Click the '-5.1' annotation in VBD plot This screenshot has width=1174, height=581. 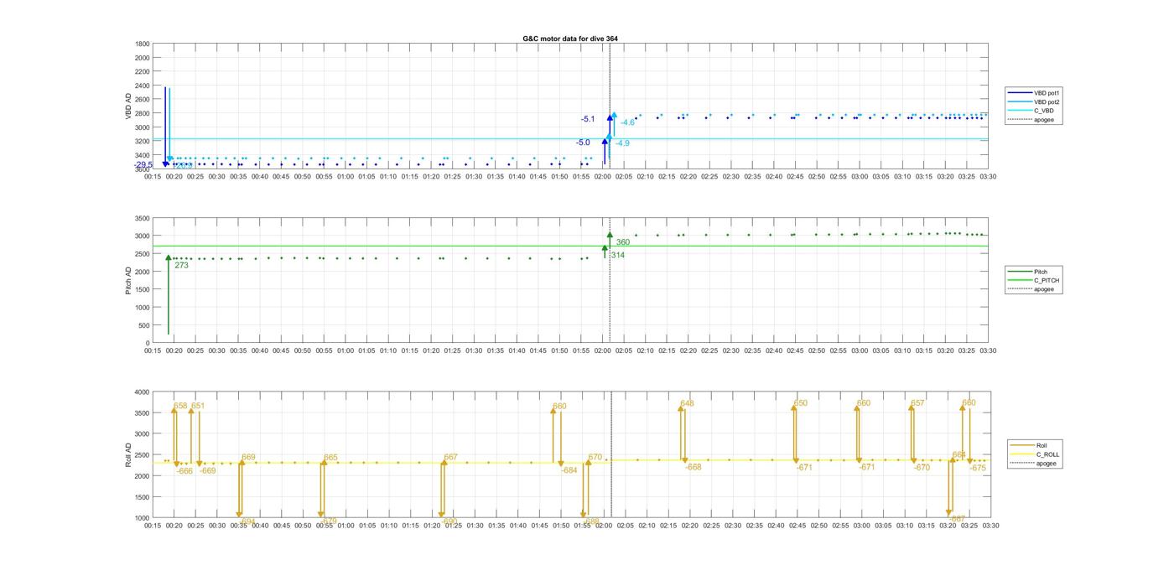click(588, 120)
